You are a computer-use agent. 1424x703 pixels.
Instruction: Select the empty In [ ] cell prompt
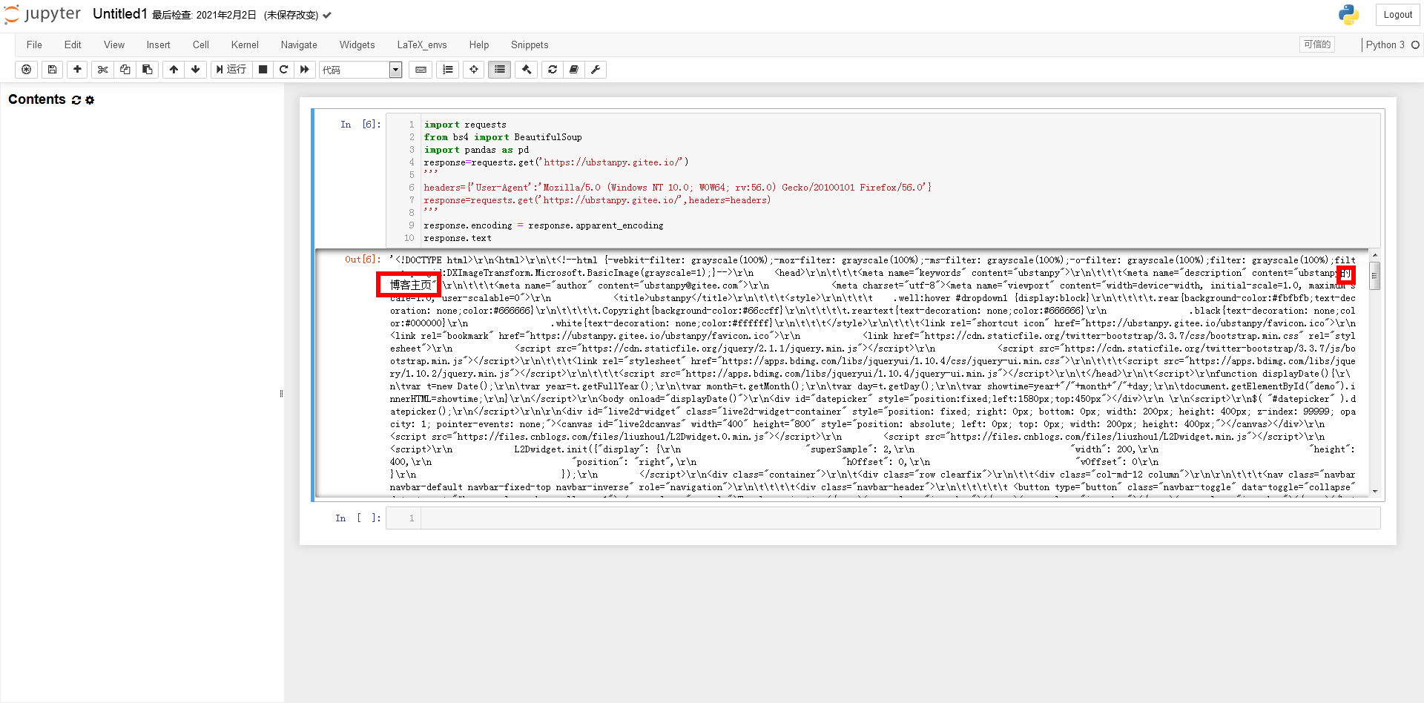pos(358,518)
